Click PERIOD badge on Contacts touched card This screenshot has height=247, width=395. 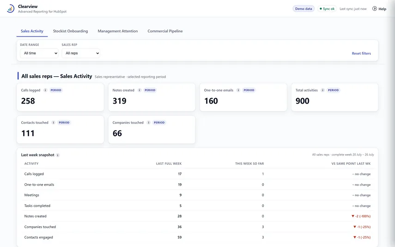(64, 123)
